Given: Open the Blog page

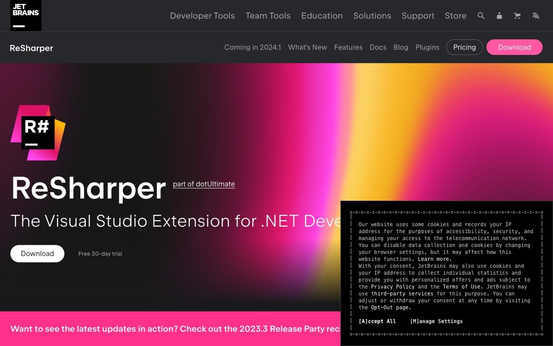Looking at the screenshot, I should (400, 47).
